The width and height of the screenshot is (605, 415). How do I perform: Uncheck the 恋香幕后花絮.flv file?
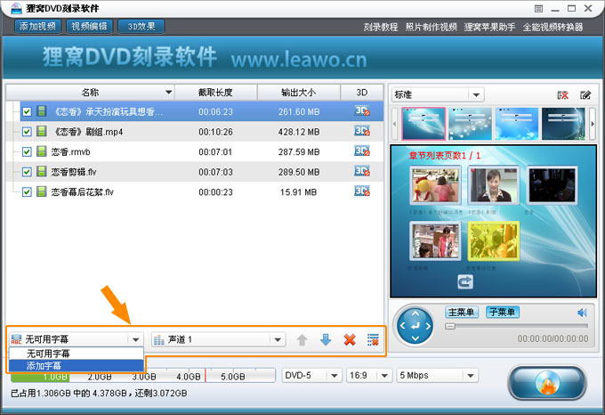[27, 191]
